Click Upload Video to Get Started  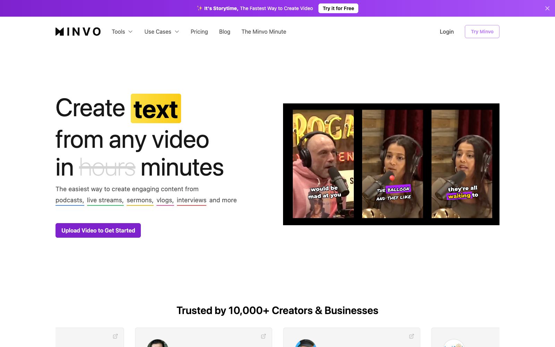coord(98,230)
